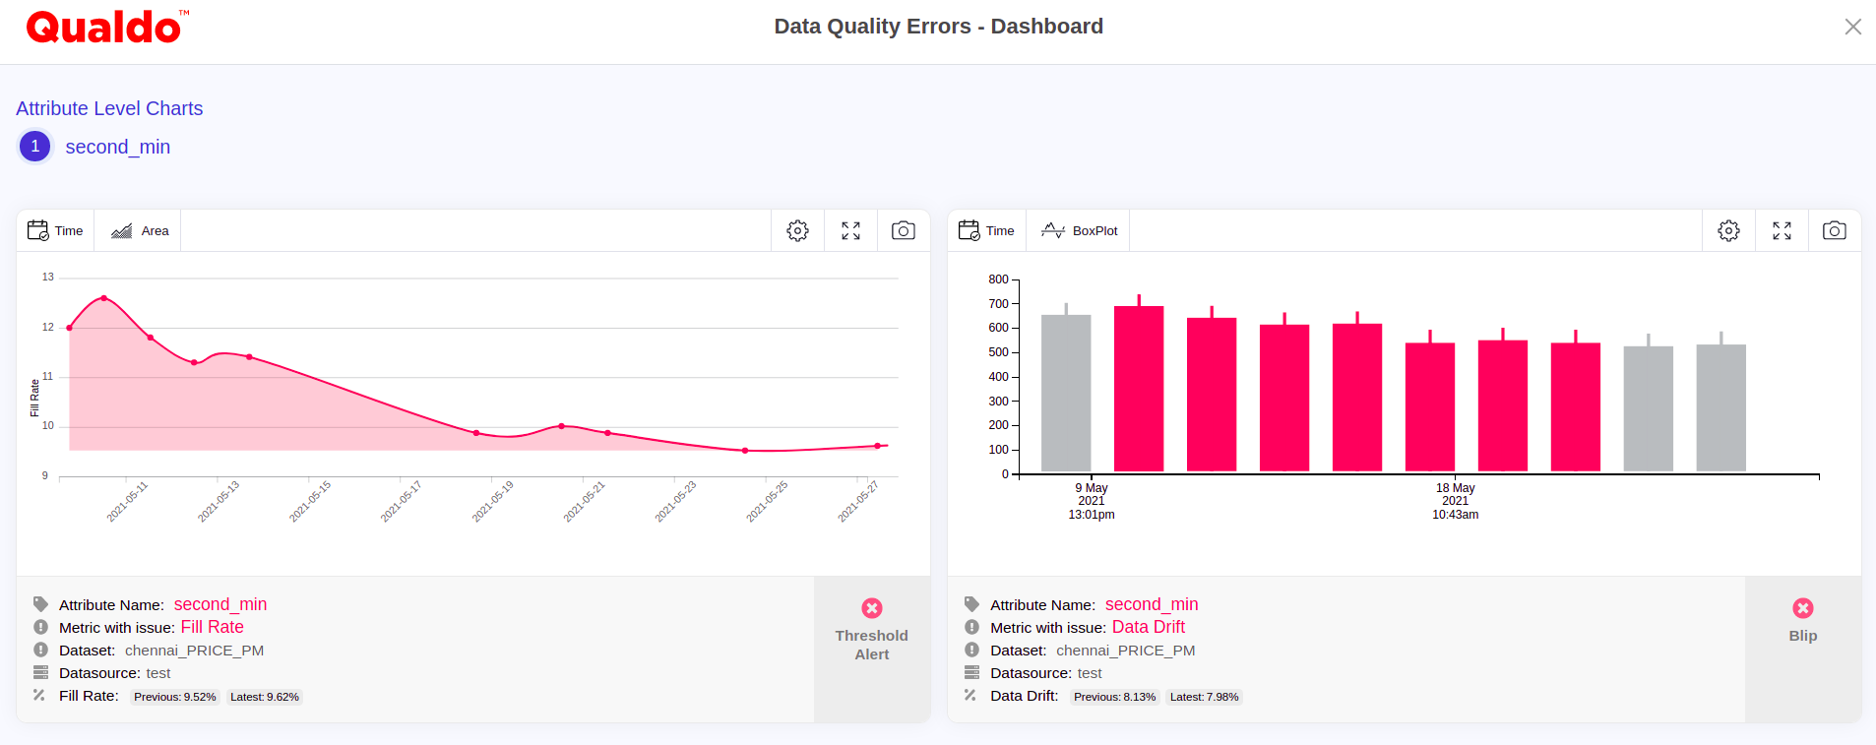Close the Data Quality Errors dashboard

coord(1852,27)
